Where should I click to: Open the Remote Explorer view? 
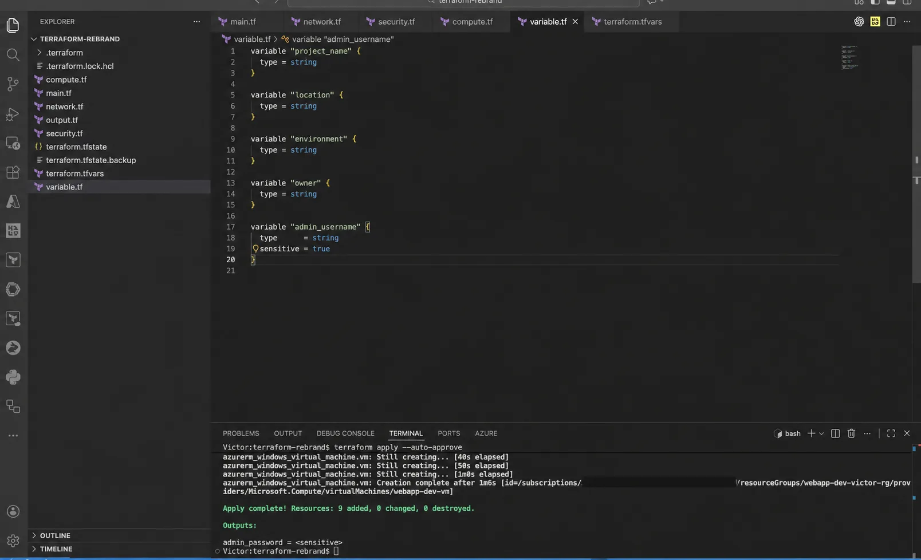tap(13, 143)
